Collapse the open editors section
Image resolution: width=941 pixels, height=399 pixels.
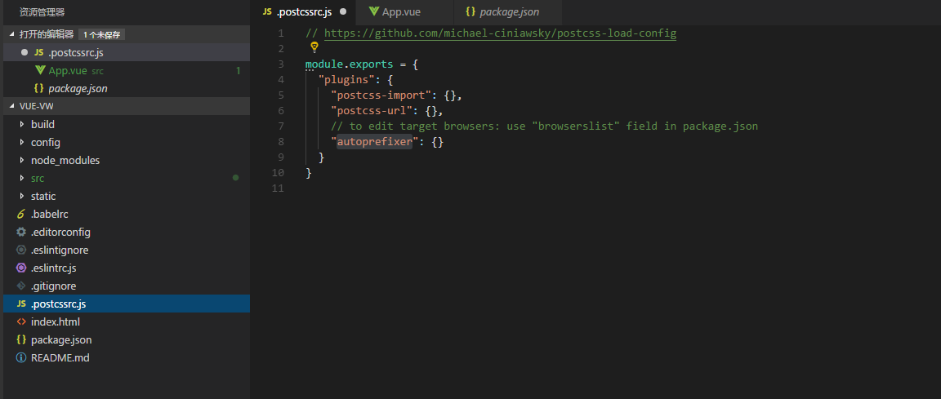tap(12, 34)
